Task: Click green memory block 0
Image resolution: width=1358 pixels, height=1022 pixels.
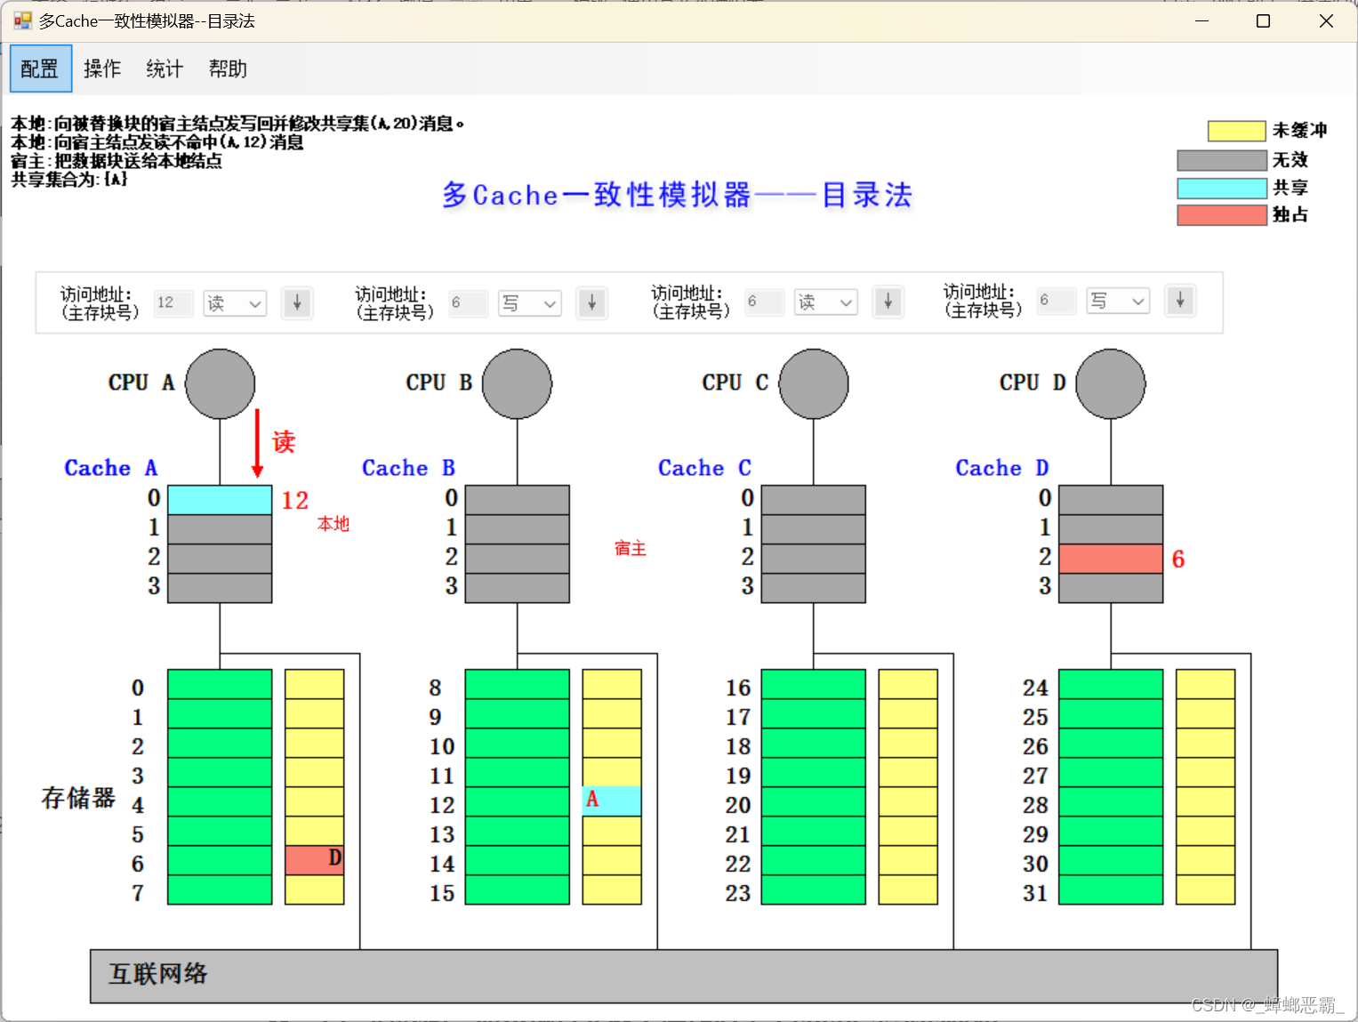Action: point(220,685)
